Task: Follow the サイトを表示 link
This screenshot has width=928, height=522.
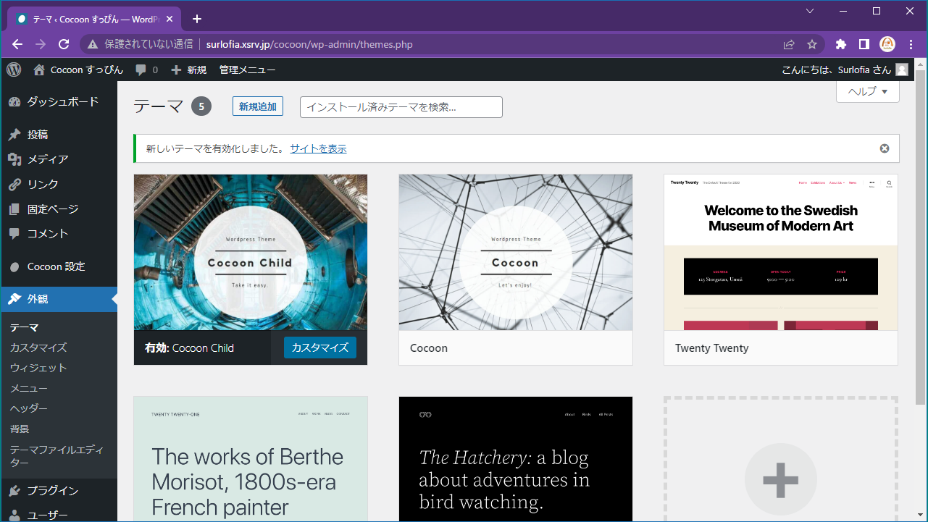Action: [318, 148]
